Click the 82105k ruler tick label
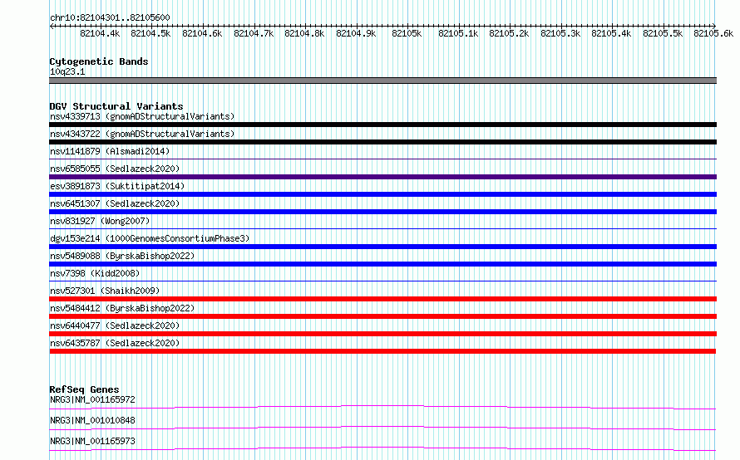This screenshot has height=460, width=740. (x=407, y=33)
